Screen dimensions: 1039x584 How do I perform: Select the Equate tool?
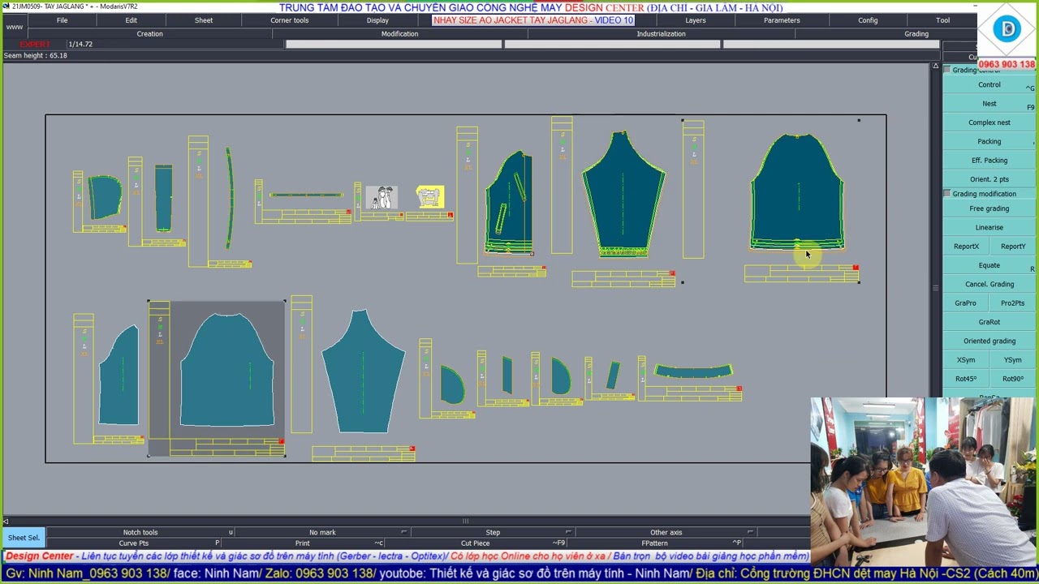pyautogui.click(x=989, y=265)
